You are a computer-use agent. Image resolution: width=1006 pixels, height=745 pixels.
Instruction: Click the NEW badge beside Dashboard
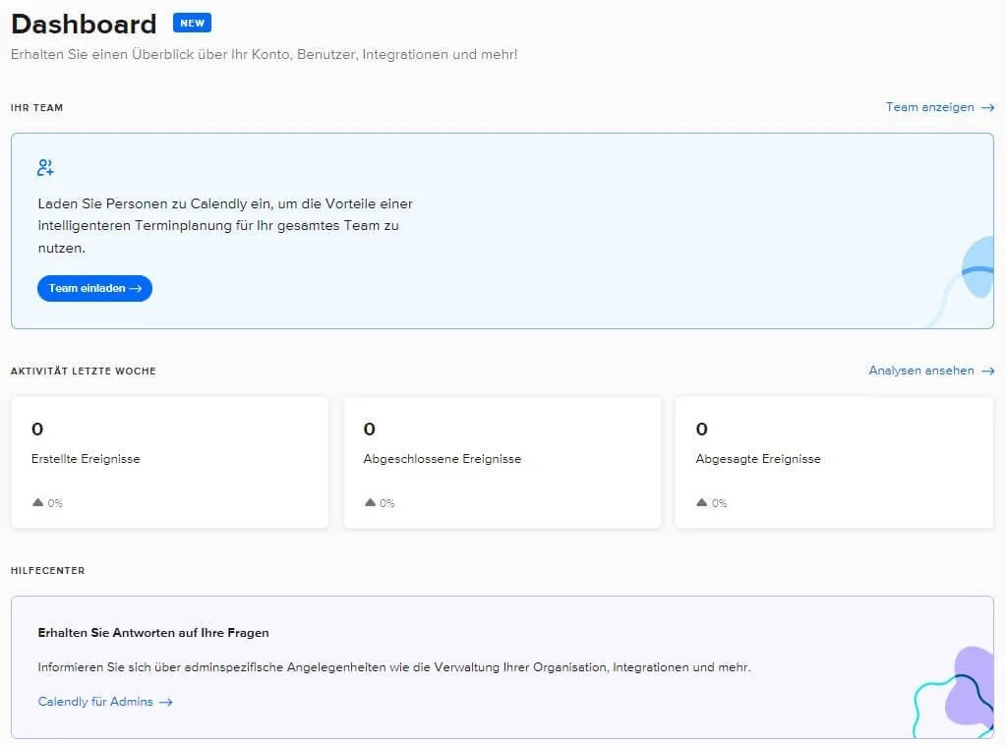192,23
